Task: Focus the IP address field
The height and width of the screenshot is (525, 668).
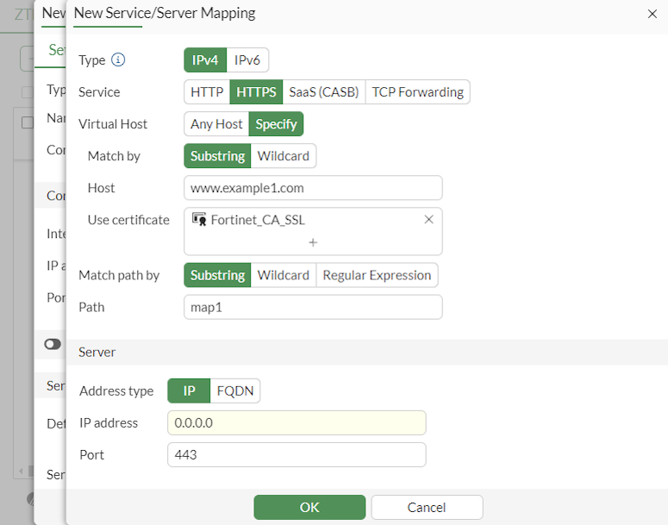Action: 297,422
